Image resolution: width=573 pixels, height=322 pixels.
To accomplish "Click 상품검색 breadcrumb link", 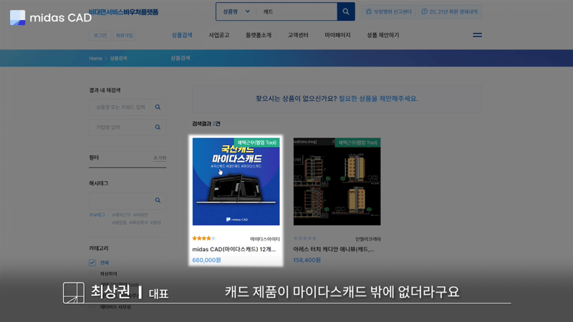I will (x=118, y=59).
